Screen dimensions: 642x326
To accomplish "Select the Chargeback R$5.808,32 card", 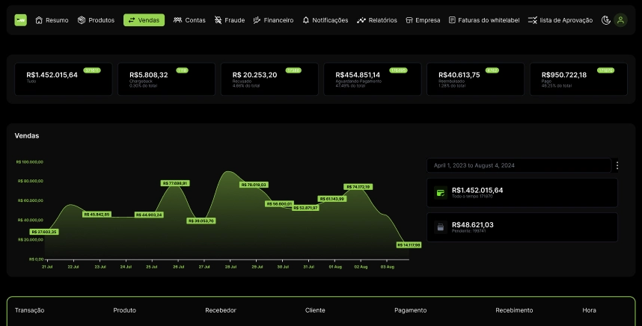I will click(167, 79).
